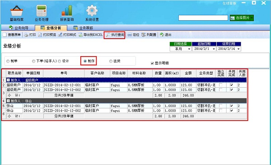The image size is (271, 165).
Task: Click the 定位 toolbar icon
Action: pos(130,35)
